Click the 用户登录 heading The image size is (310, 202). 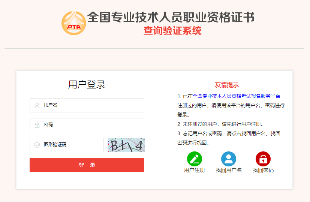[x=87, y=85]
